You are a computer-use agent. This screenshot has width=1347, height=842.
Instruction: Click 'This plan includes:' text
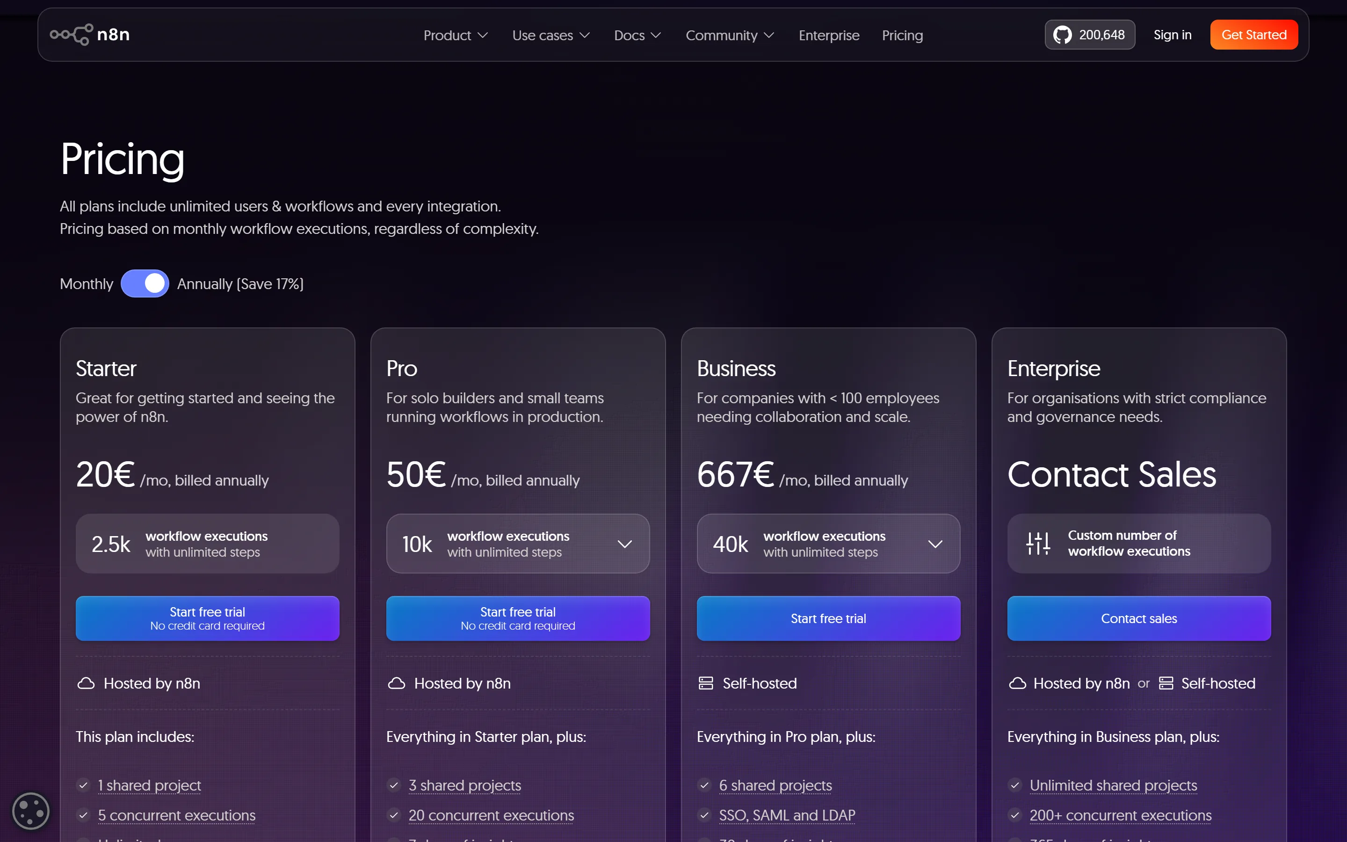click(x=135, y=737)
